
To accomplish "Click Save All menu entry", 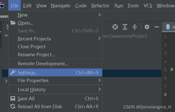I will coord(26,98).
